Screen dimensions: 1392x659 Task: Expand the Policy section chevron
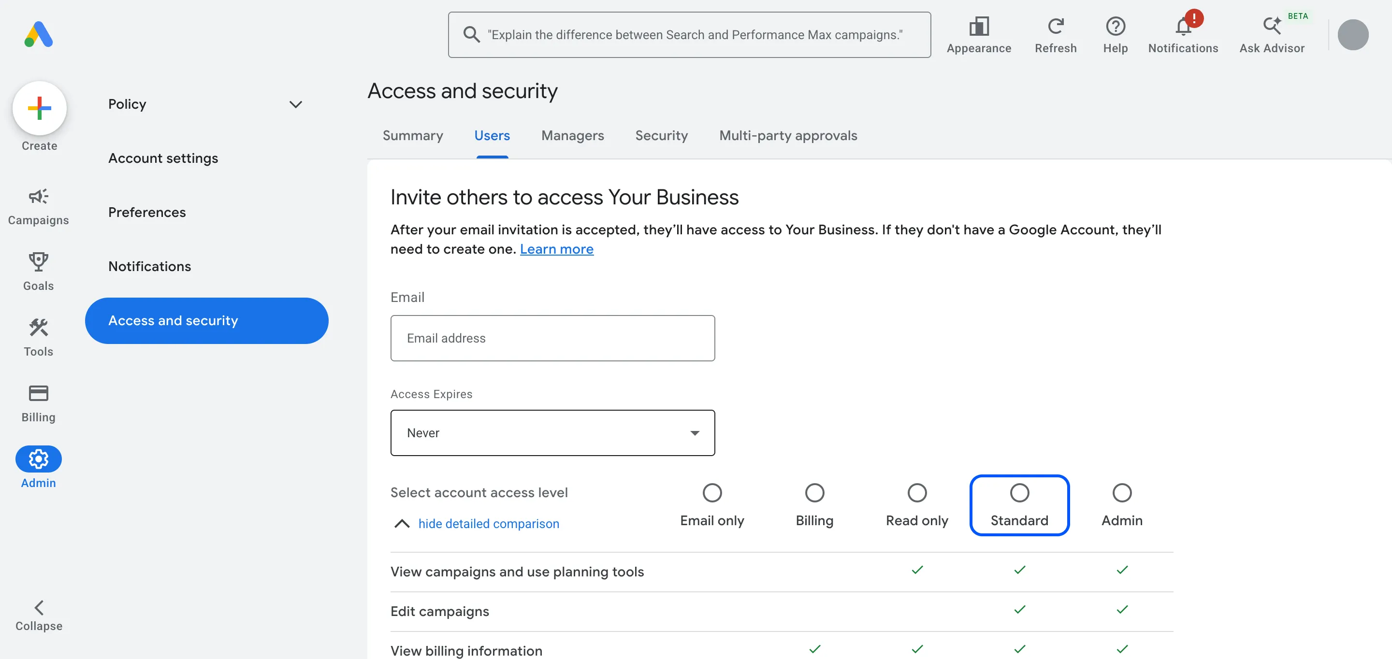pyautogui.click(x=296, y=104)
